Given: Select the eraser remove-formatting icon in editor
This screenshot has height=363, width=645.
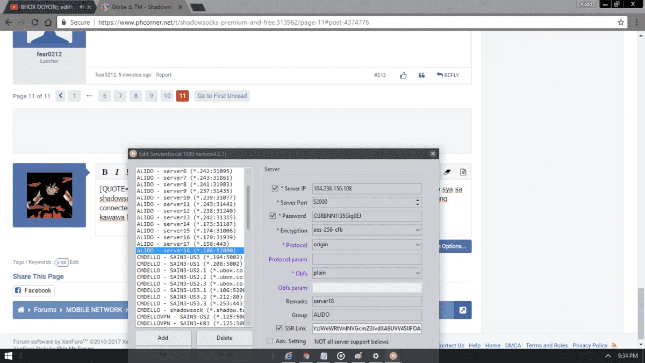Looking at the screenshot, I should pos(447,172).
